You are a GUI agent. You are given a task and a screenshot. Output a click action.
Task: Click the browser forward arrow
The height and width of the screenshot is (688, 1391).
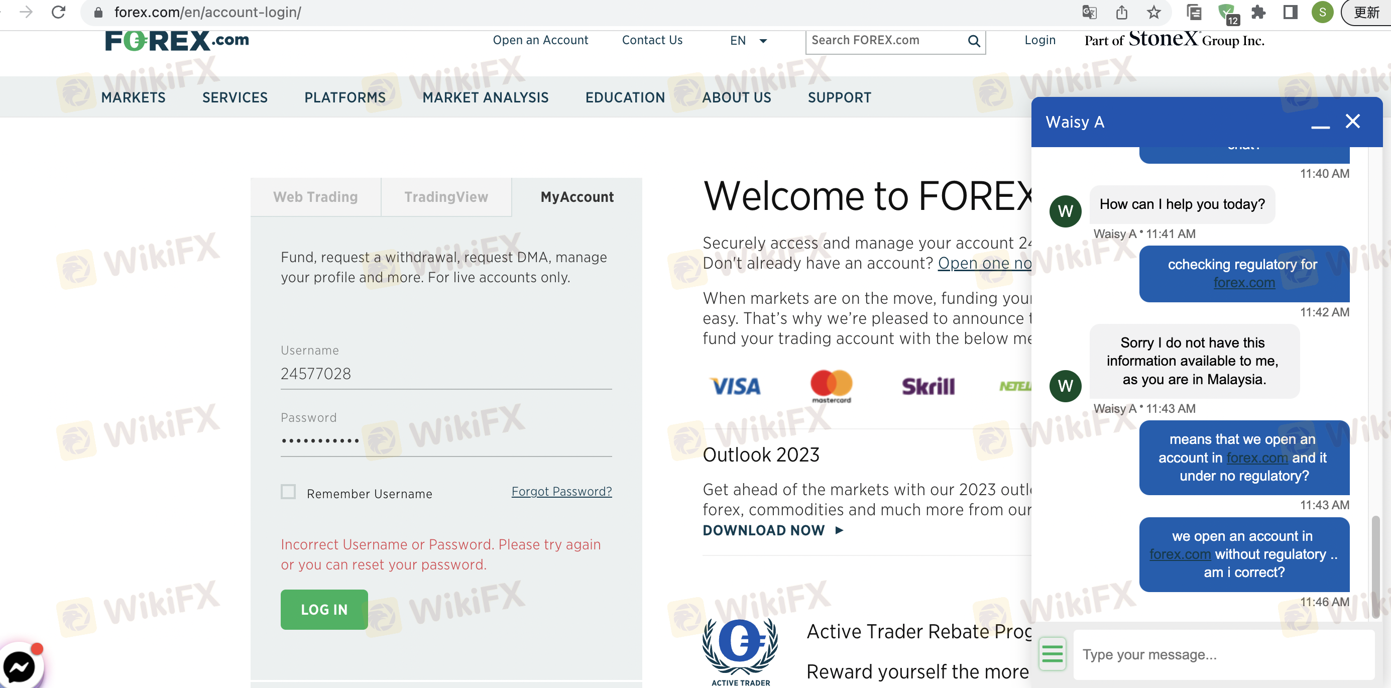click(26, 12)
